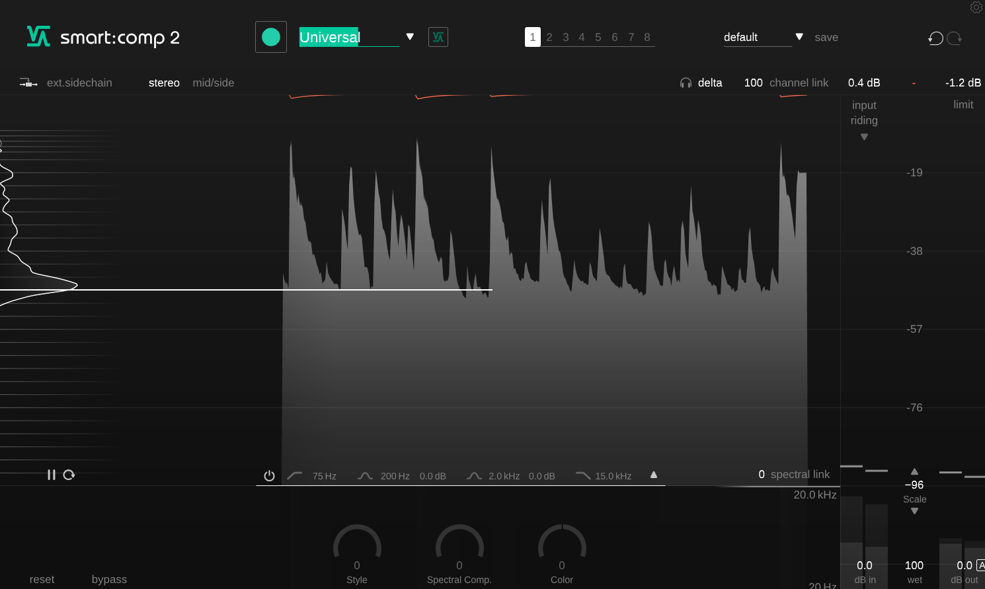Toggle the A state button

point(981,565)
